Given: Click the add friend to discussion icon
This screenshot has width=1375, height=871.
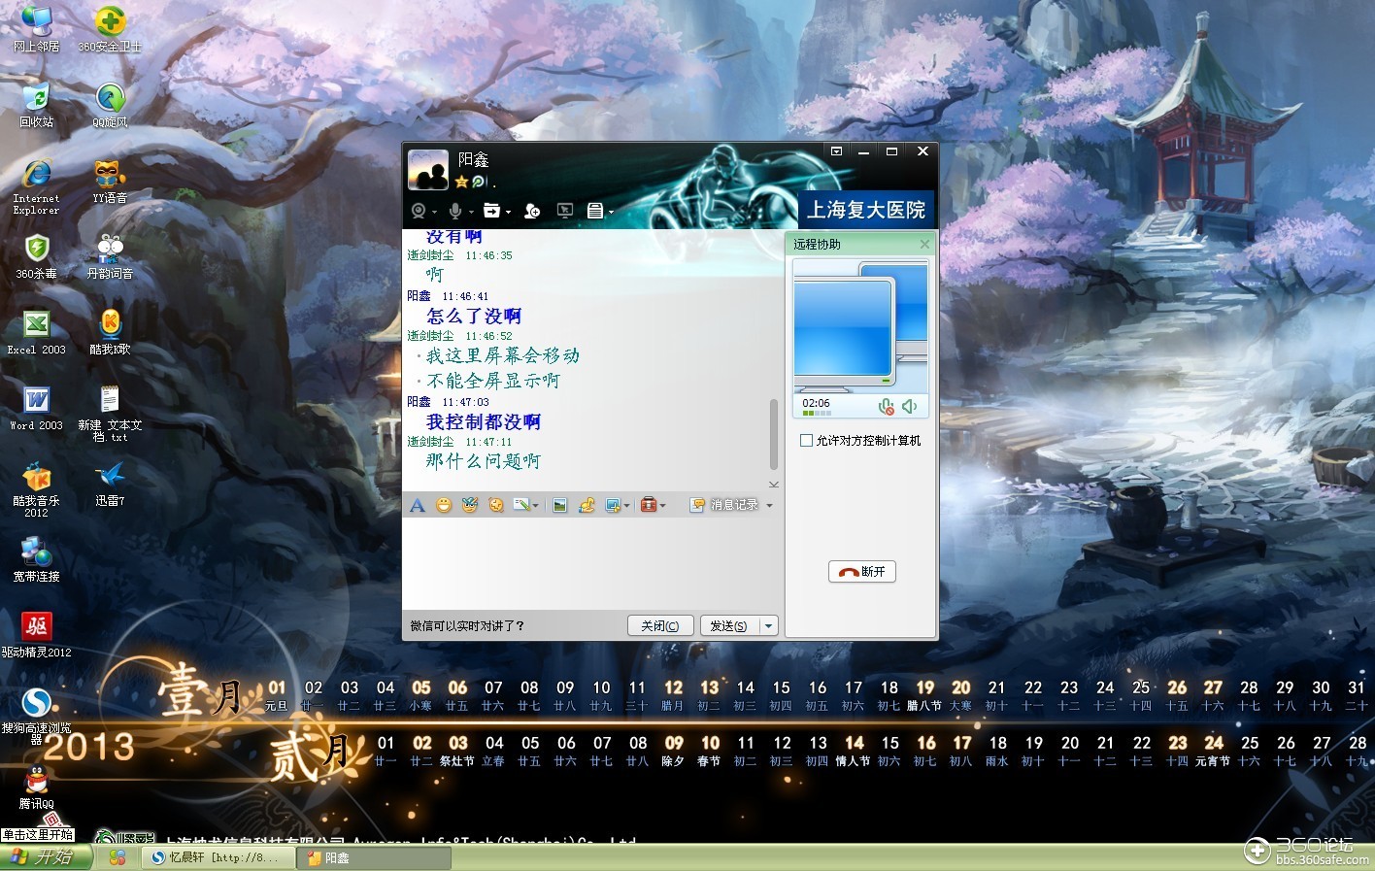Looking at the screenshot, I should click(532, 211).
